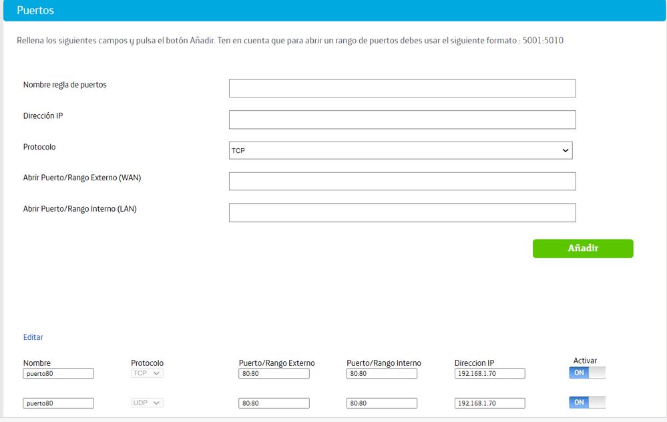
Task: Expand the UDP protocol dropdown in the rule list
Action: point(147,403)
